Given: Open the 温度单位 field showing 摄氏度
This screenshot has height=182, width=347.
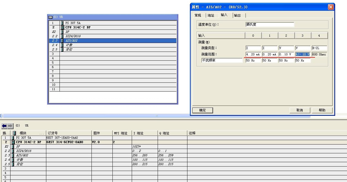Looking at the screenshot, I should (x=270, y=24).
